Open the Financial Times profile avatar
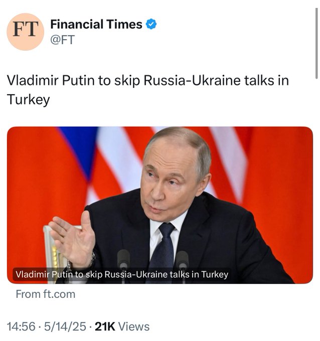 [25, 32]
